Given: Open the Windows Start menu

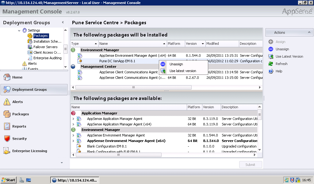Looking at the screenshot, I should pos(9,180).
